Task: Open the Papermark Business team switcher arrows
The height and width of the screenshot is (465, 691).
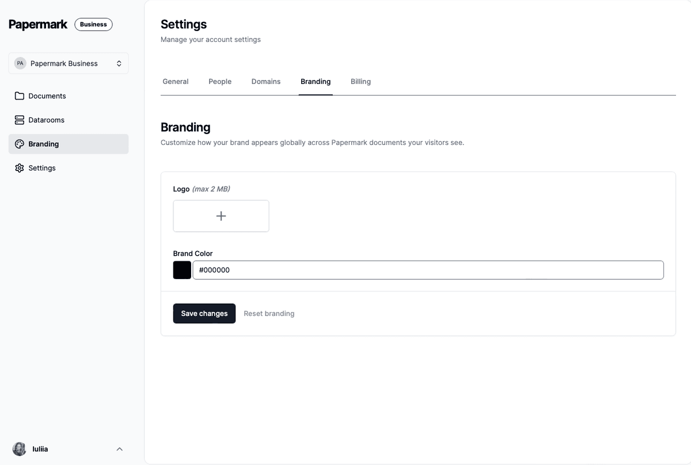Action: [119, 63]
